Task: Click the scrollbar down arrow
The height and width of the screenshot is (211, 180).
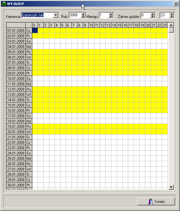Action: coord(171,187)
